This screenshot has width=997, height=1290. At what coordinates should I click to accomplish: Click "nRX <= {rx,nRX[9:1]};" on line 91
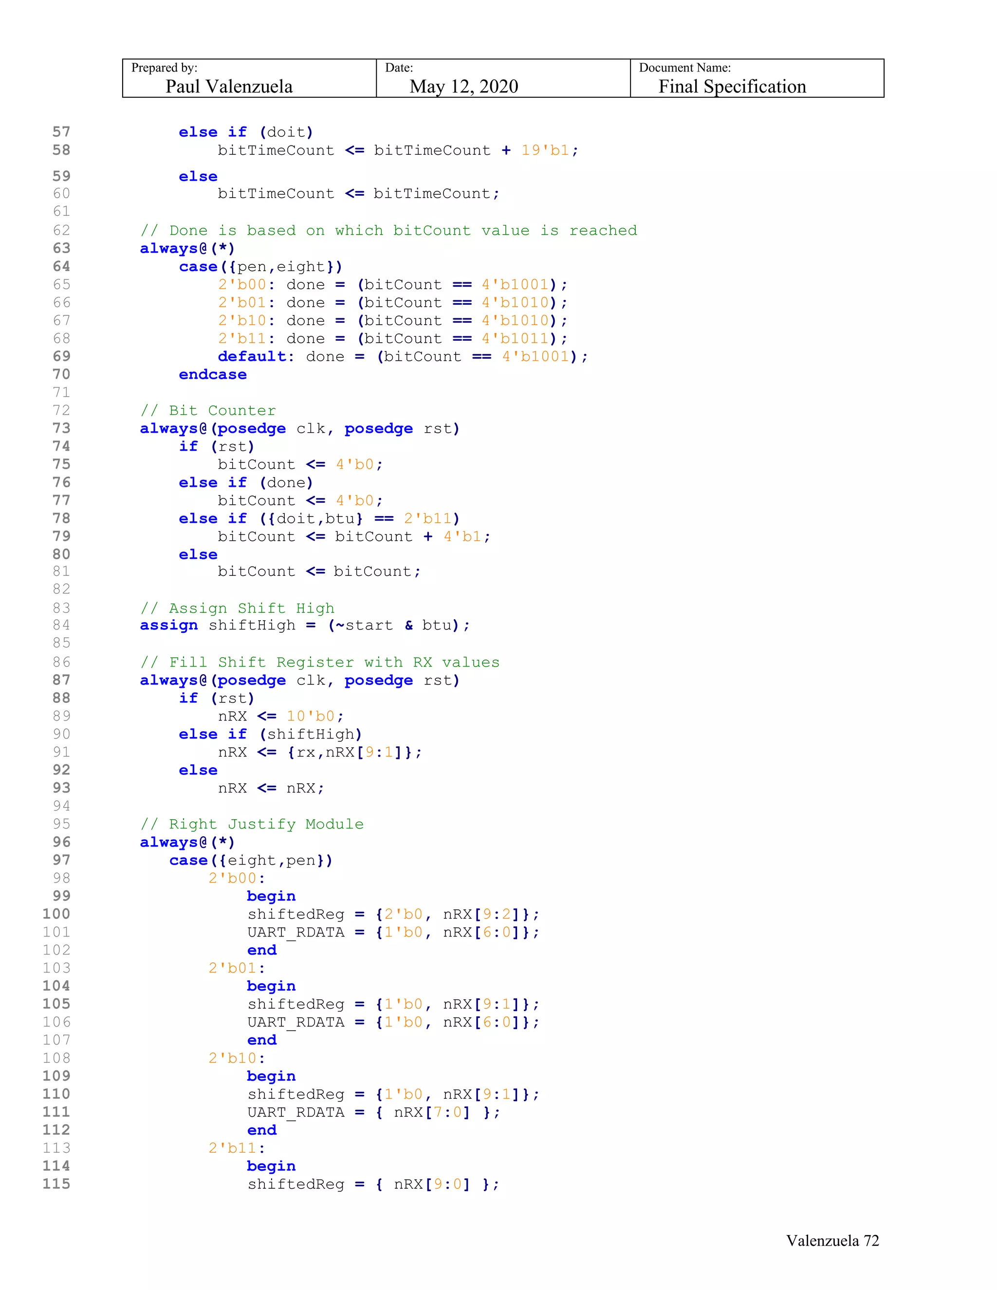point(320,753)
